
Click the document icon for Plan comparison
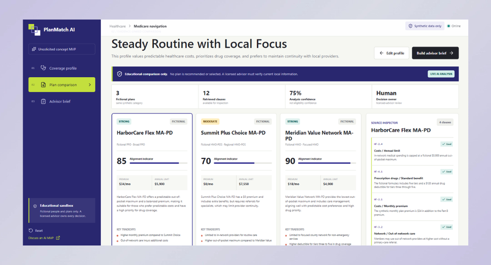[43, 85]
